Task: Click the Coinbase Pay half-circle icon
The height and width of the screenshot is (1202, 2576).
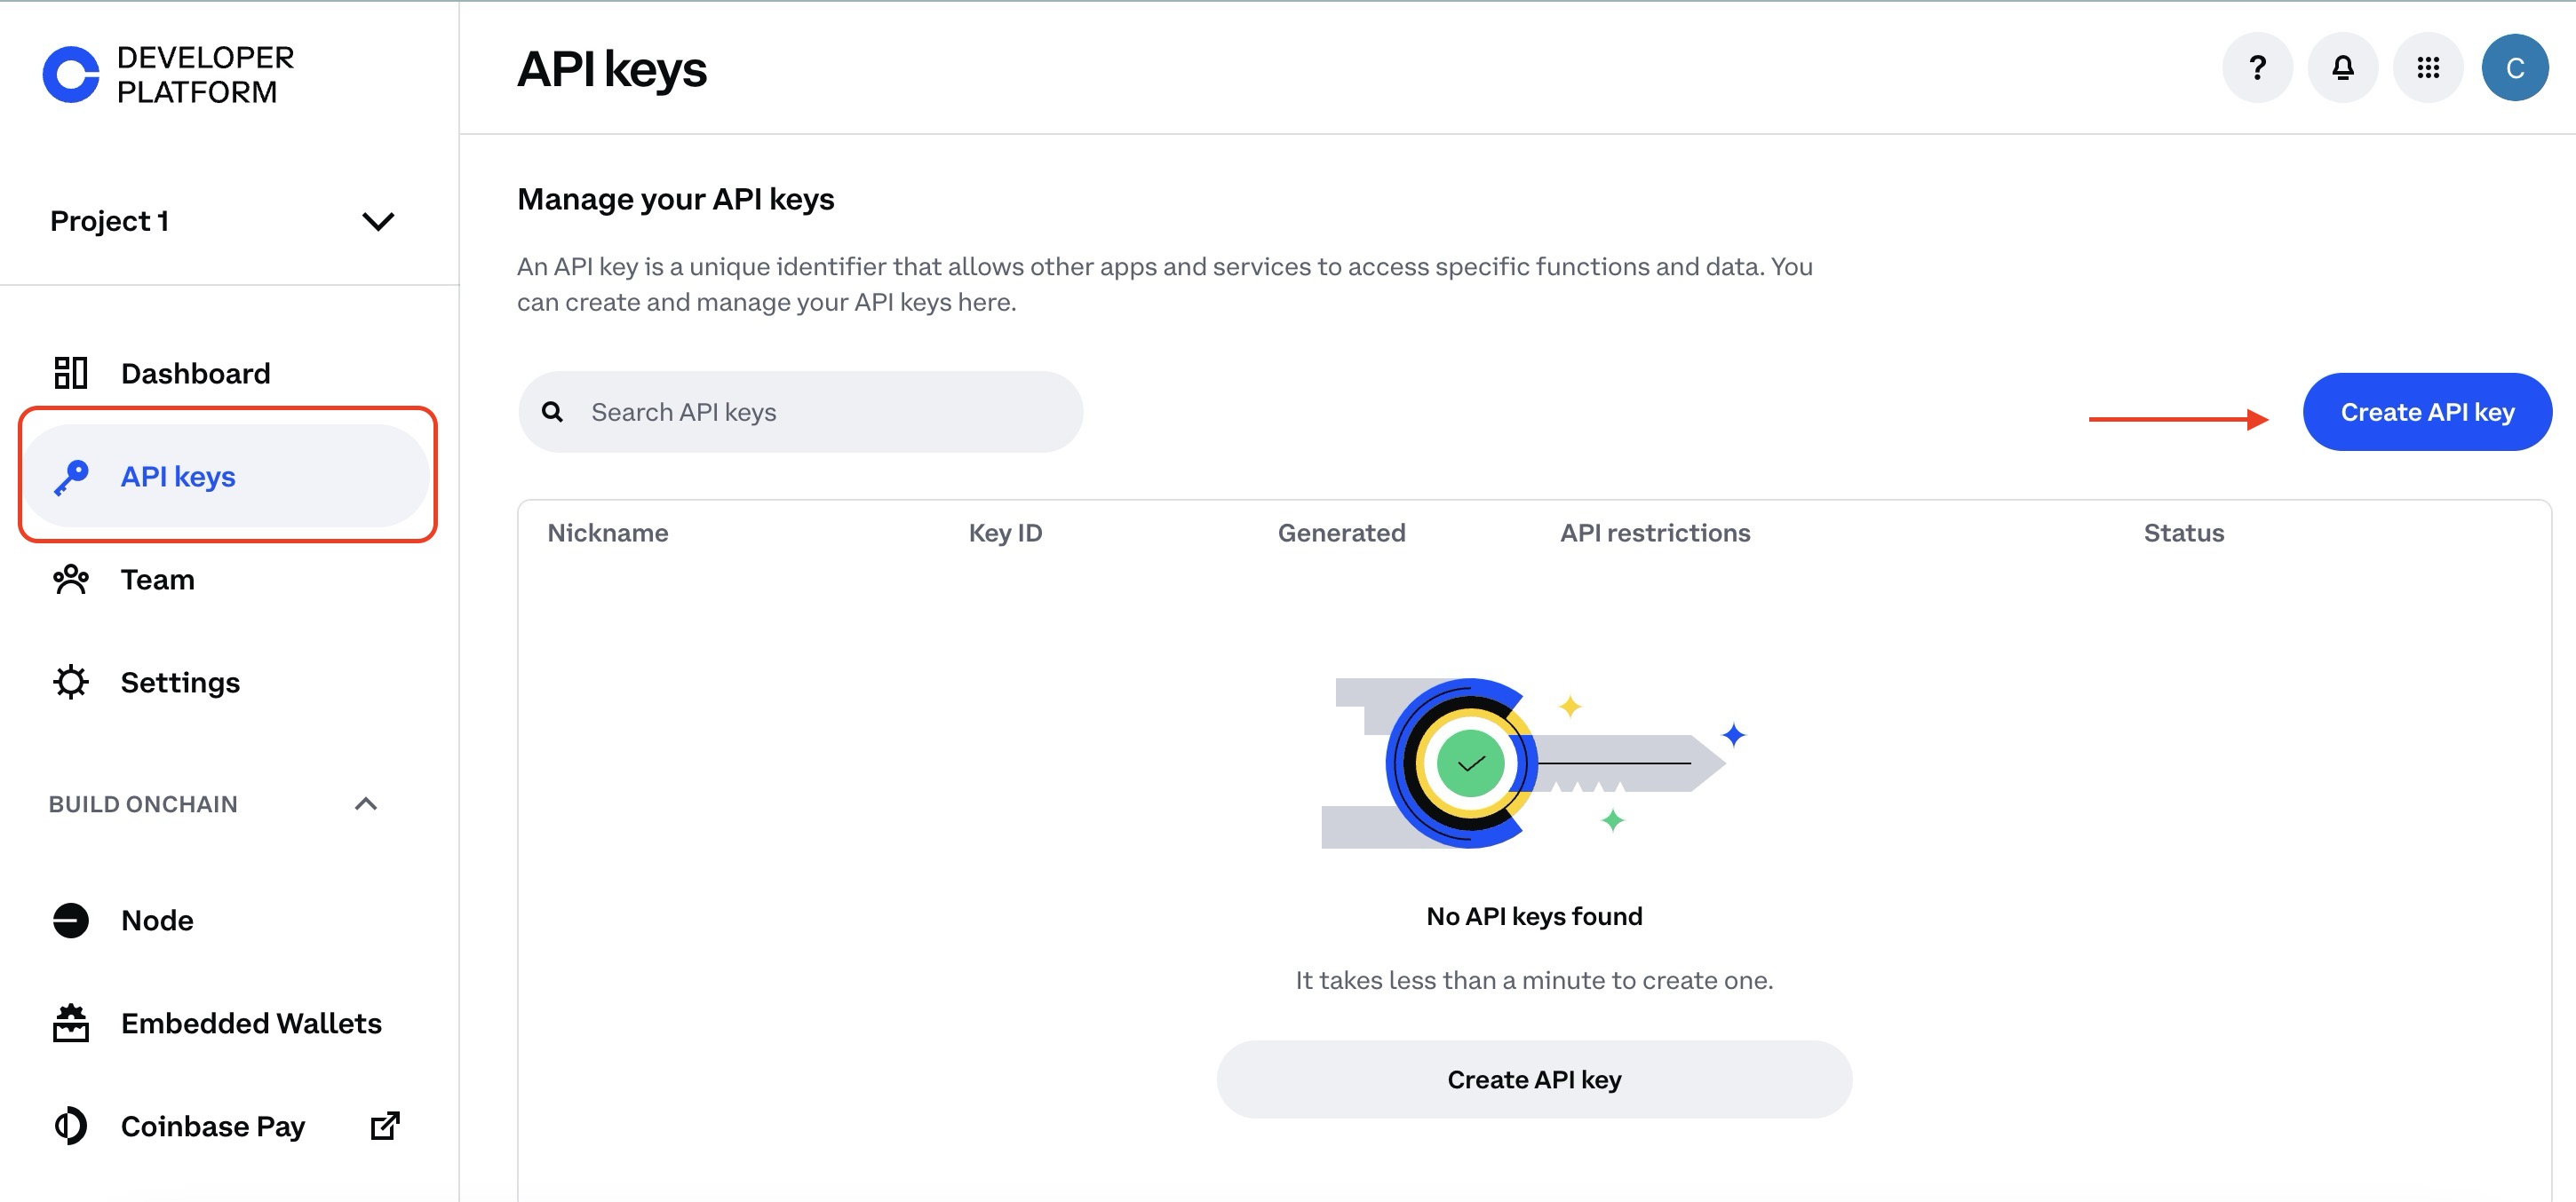Action: (71, 1126)
